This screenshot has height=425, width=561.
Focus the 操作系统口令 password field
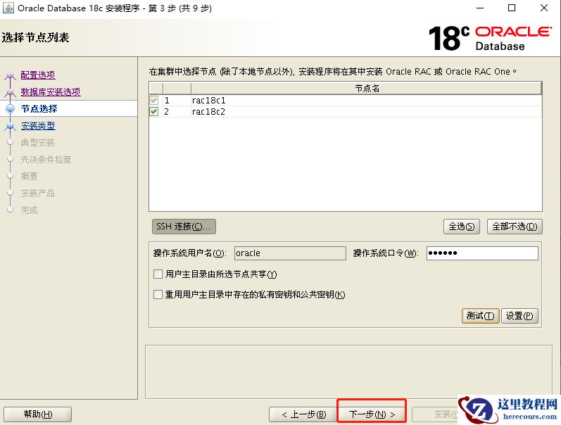[x=482, y=253]
